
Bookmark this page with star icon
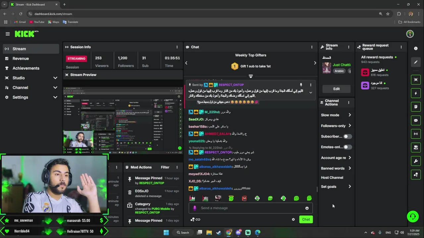point(388,14)
